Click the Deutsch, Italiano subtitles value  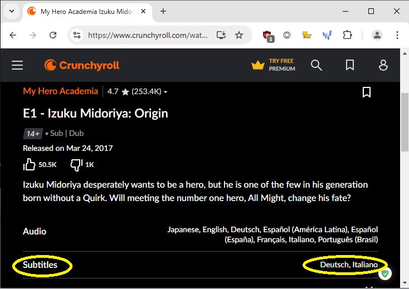coord(349,264)
